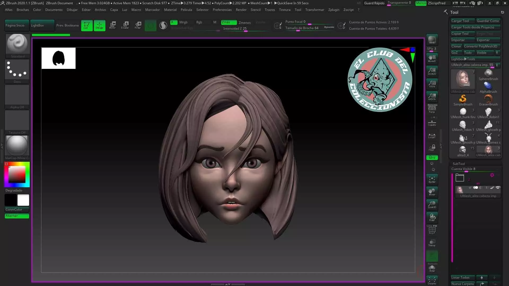This screenshot has height=286, width=509.
Task: Click the Zoom2D canvas icon
Action: click(x=432, y=71)
